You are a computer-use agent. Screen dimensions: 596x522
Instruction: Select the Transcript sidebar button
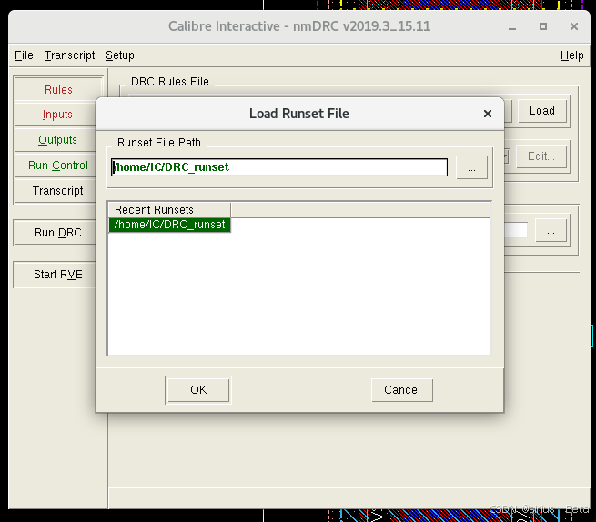56,191
